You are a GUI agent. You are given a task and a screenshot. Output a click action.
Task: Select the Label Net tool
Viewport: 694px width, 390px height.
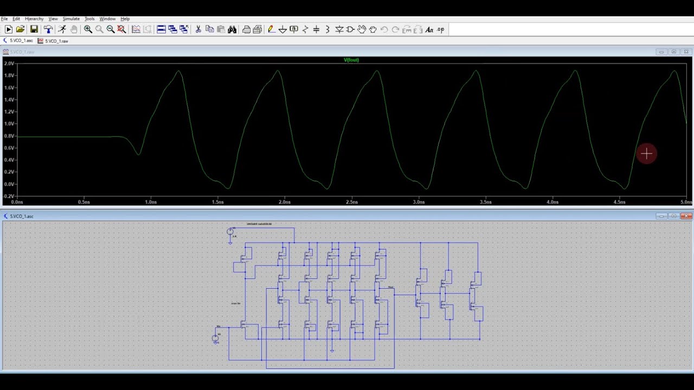tap(294, 29)
